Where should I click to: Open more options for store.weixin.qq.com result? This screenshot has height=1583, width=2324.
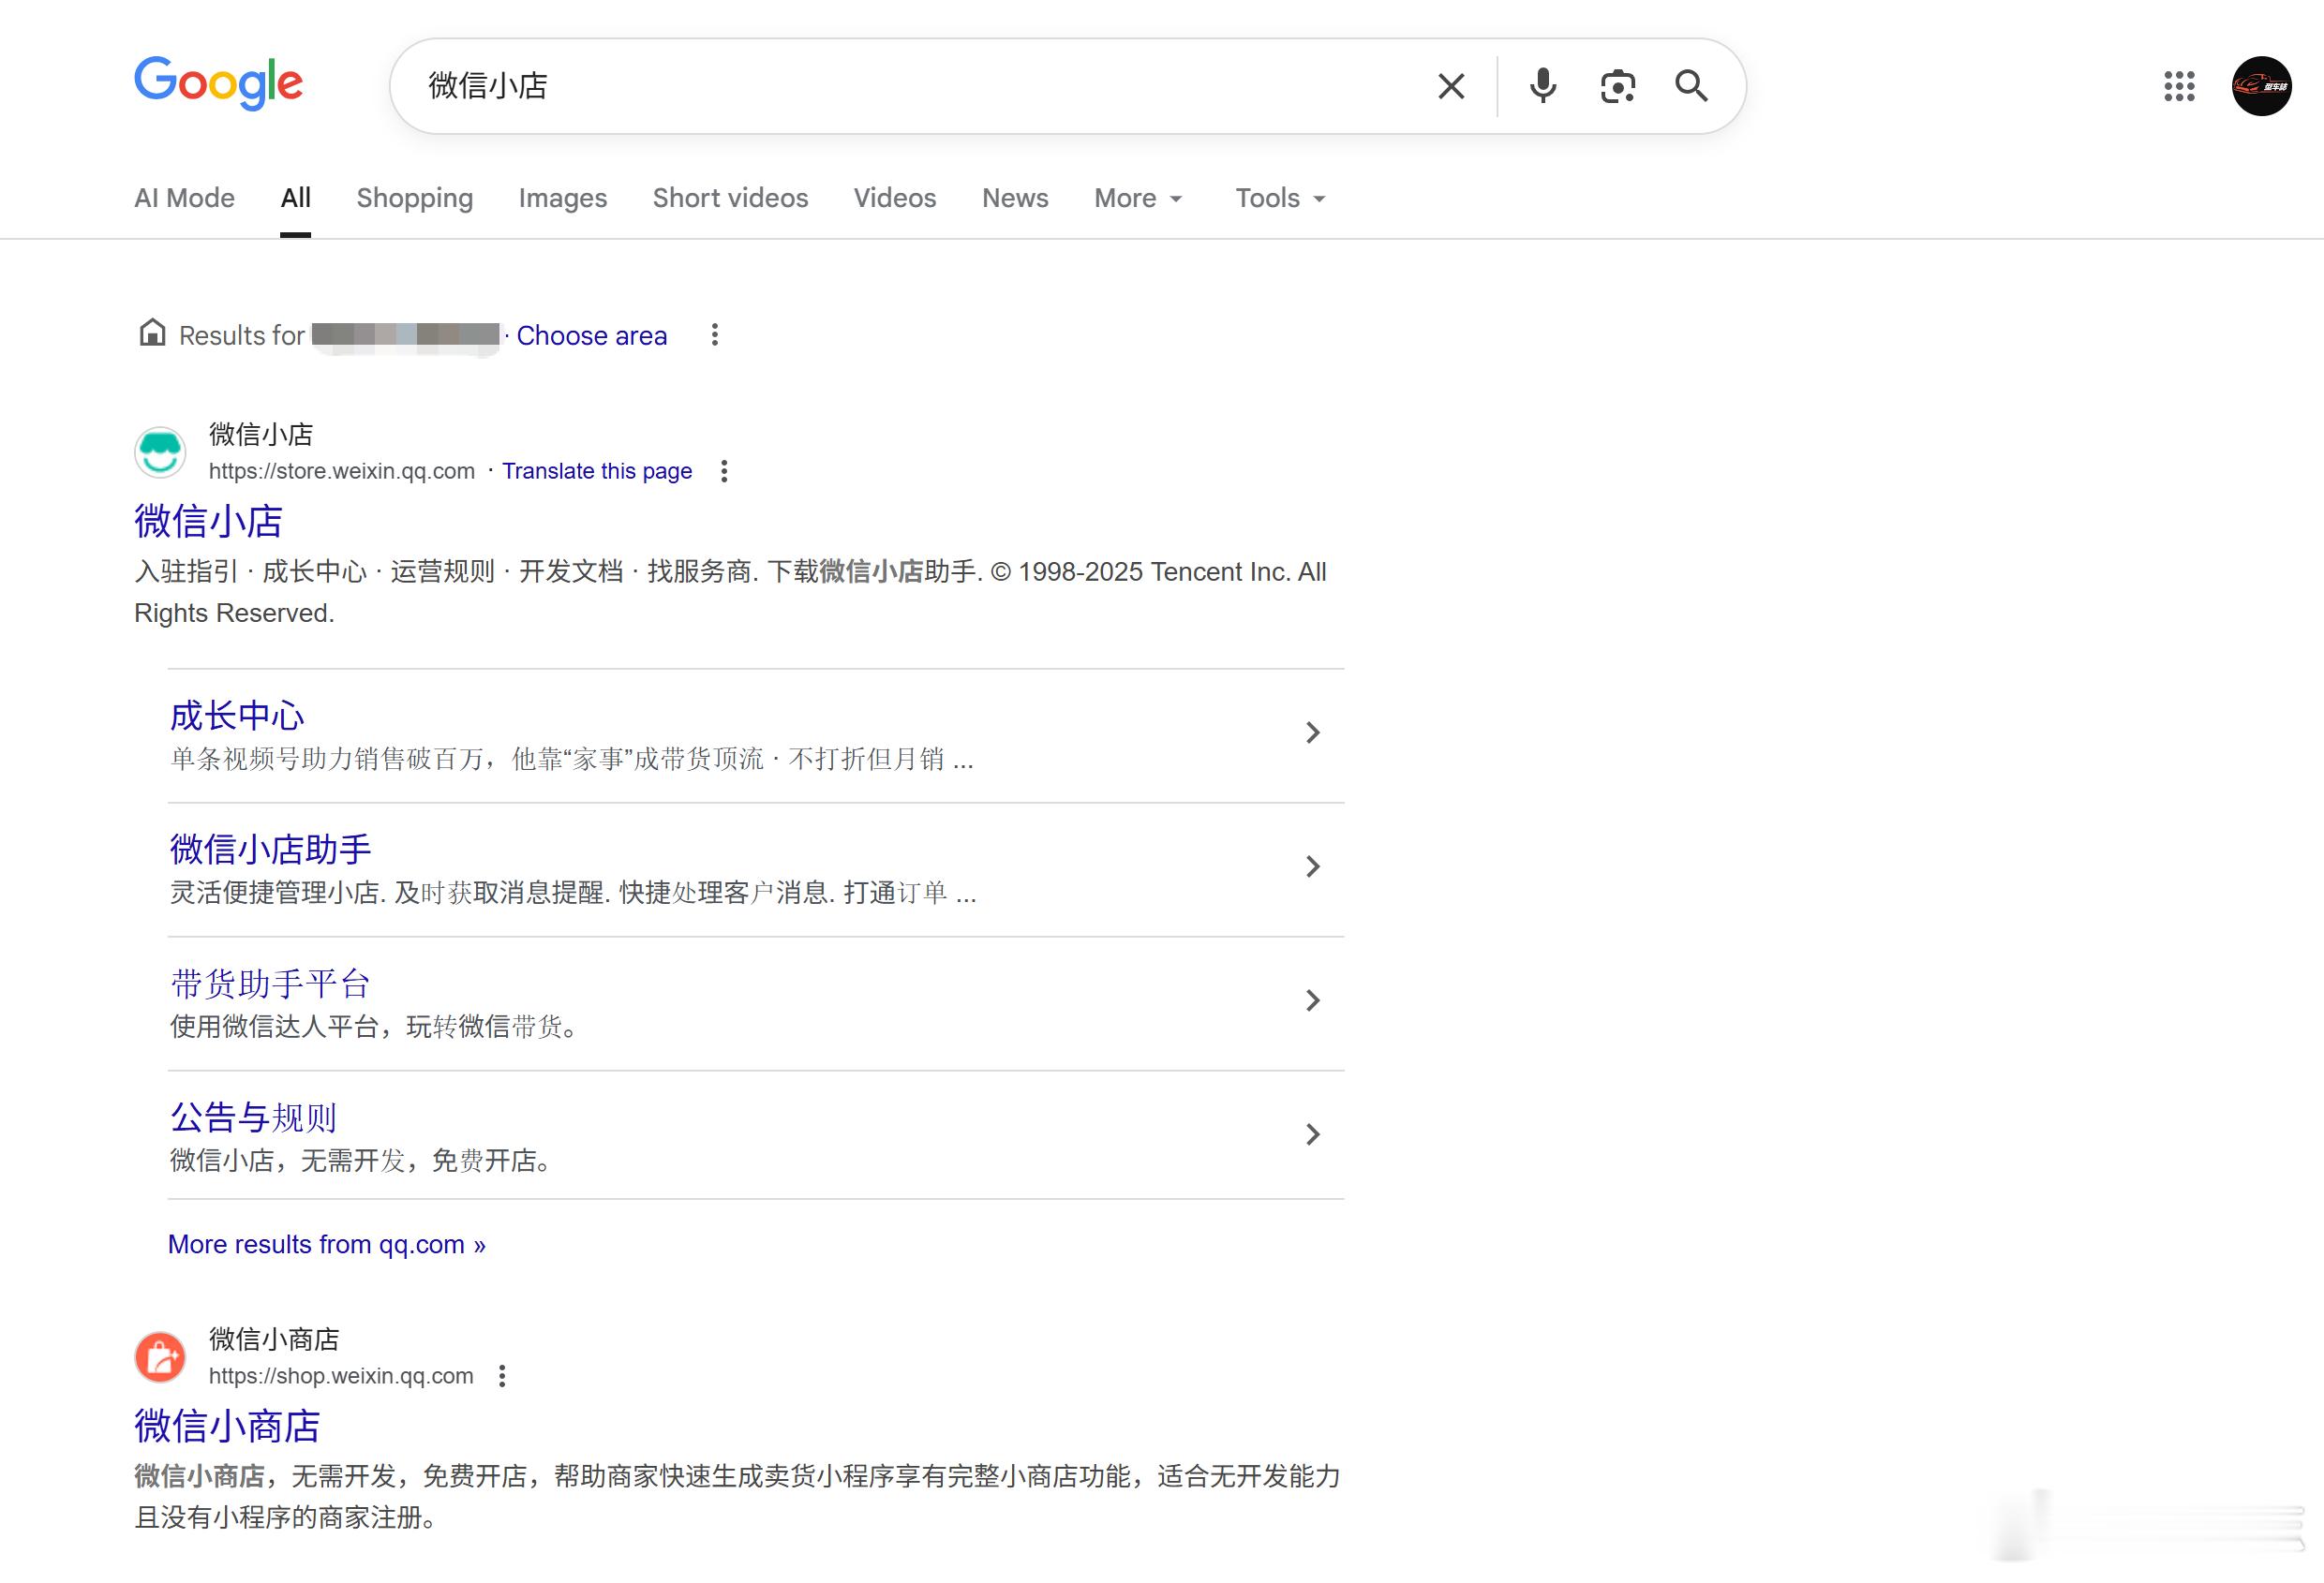724,471
